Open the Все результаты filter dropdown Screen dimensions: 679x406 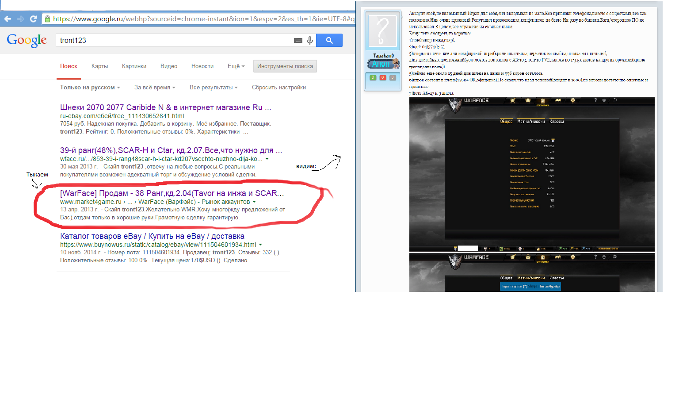[x=214, y=87]
